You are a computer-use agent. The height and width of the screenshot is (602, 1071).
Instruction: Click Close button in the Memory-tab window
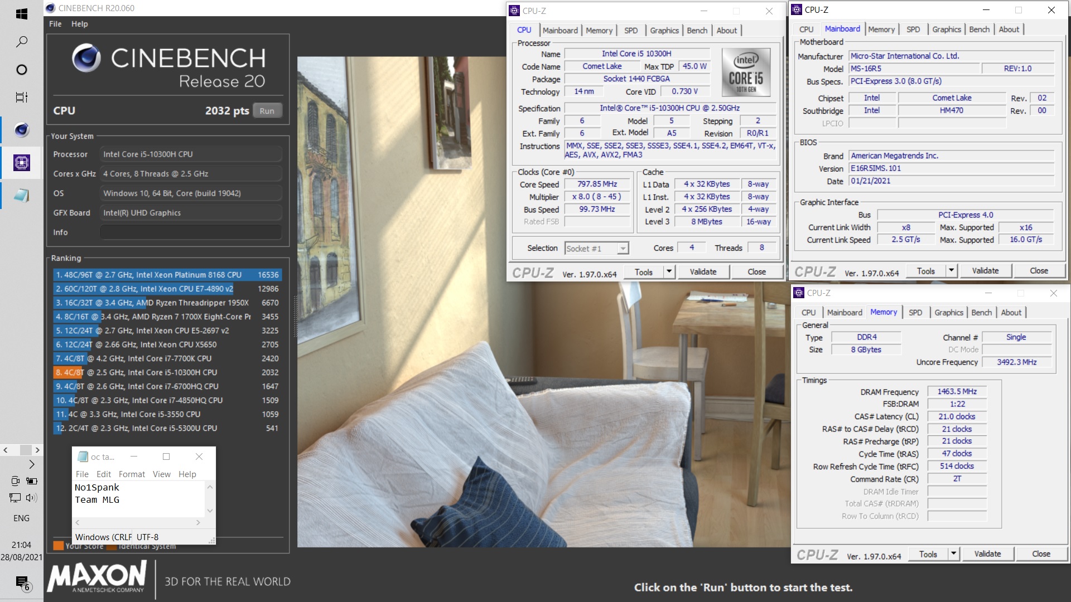1041,554
